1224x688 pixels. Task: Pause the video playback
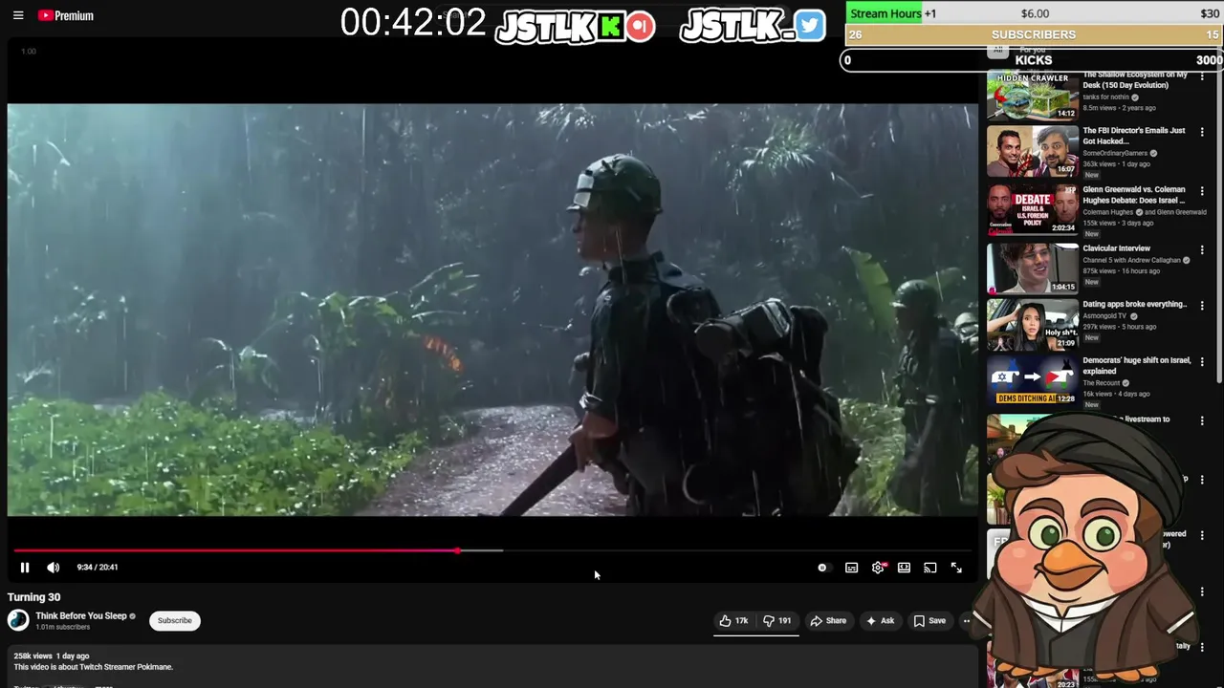(25, 568)
